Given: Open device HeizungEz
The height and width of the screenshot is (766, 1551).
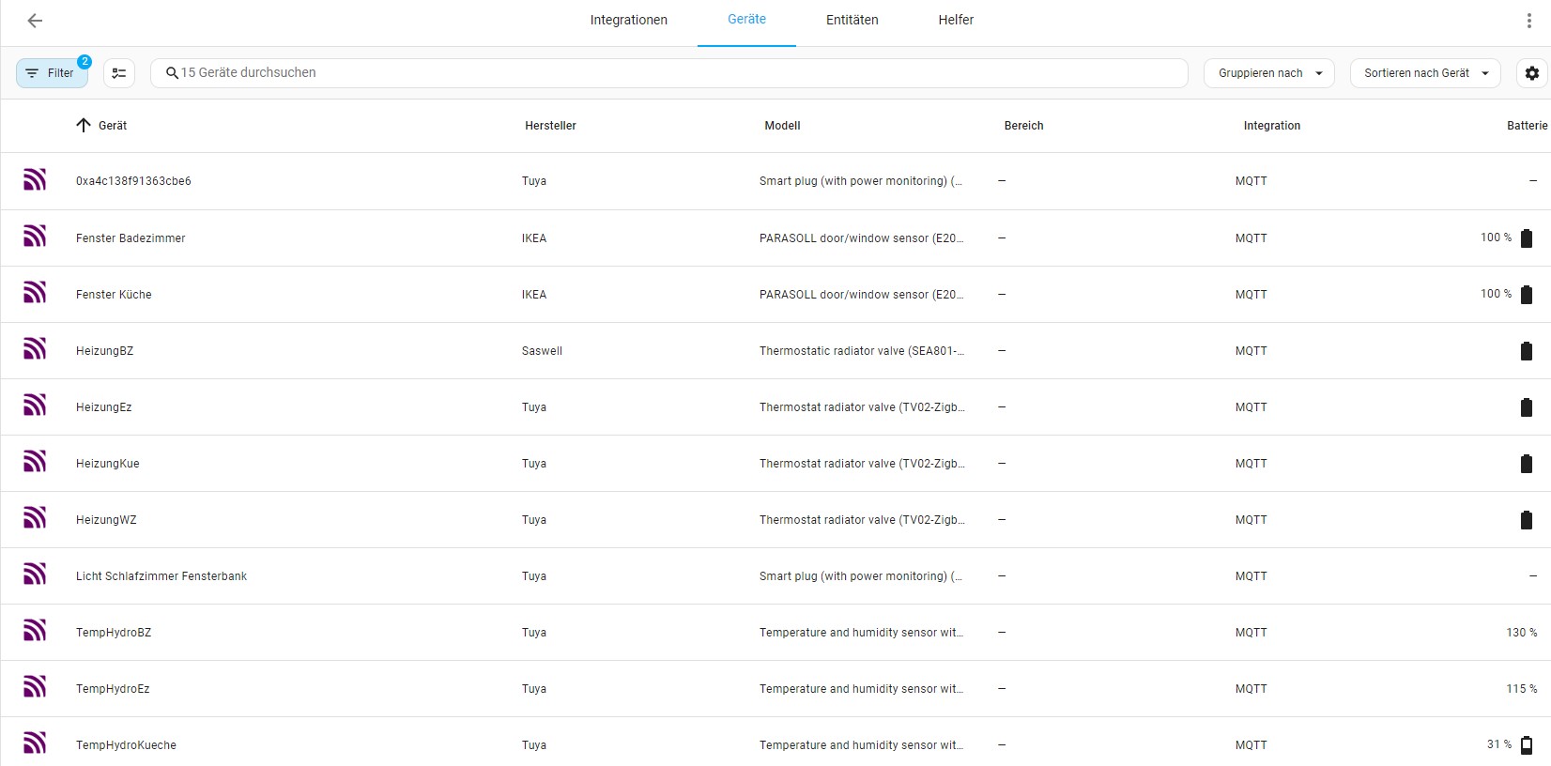Looking at the screenshot, I should (103, 407).
